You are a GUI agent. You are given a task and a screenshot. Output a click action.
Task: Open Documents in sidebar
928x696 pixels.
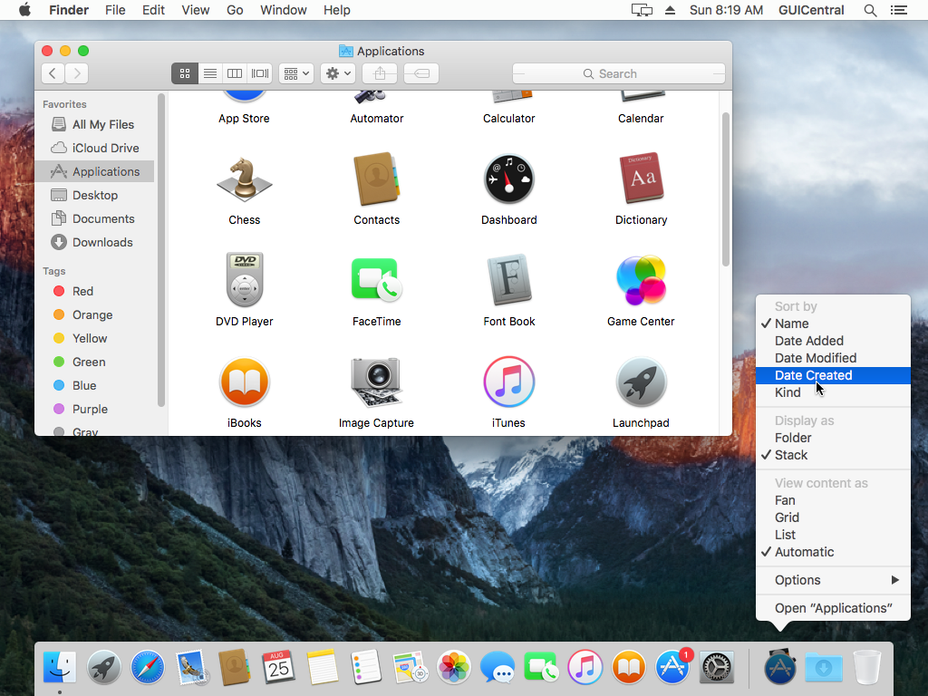[94, 219]
